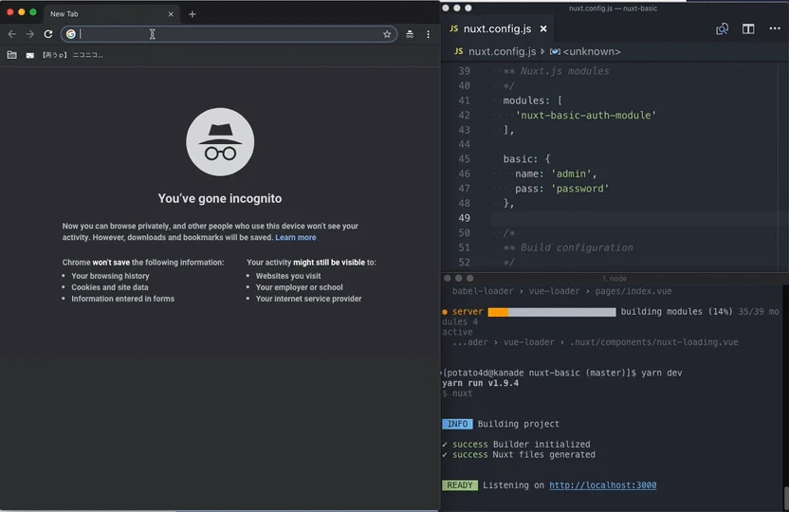This screenshot has width=789, height=512.
Task: Click the Learn more link
Action: click(x=295, y=237)
